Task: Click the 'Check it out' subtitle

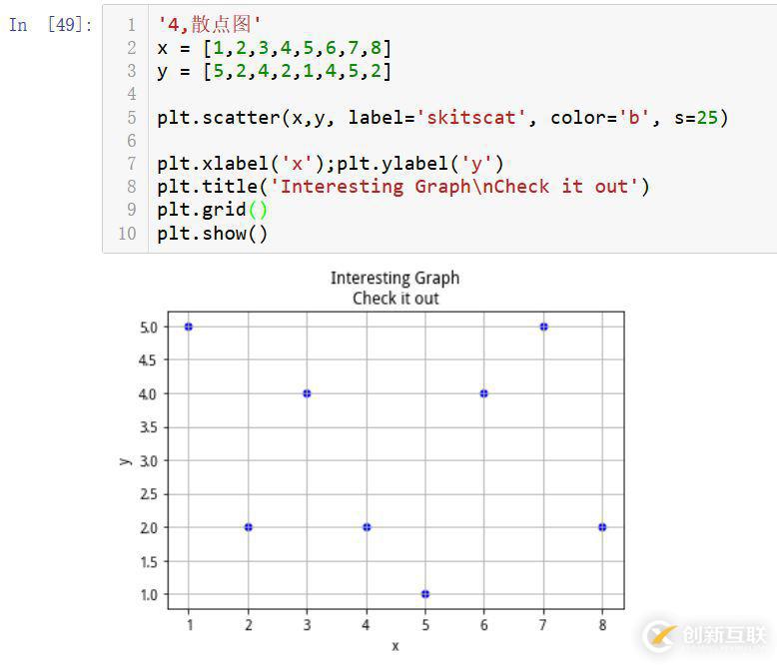Action: (x=395, y=299)
